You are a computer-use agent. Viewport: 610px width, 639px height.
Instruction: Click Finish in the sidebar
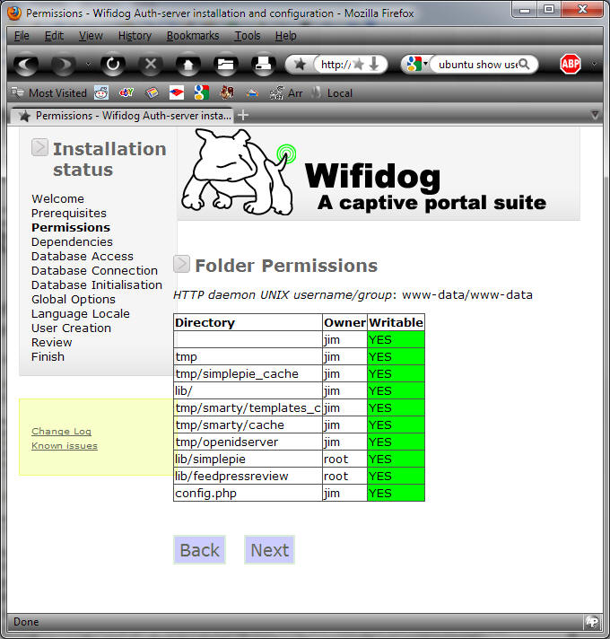pos(48,356)
